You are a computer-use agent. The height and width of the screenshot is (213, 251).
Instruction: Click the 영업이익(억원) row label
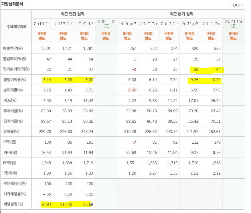coord(15,59)
